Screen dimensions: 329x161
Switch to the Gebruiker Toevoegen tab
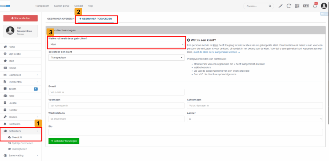click(96, 19)
